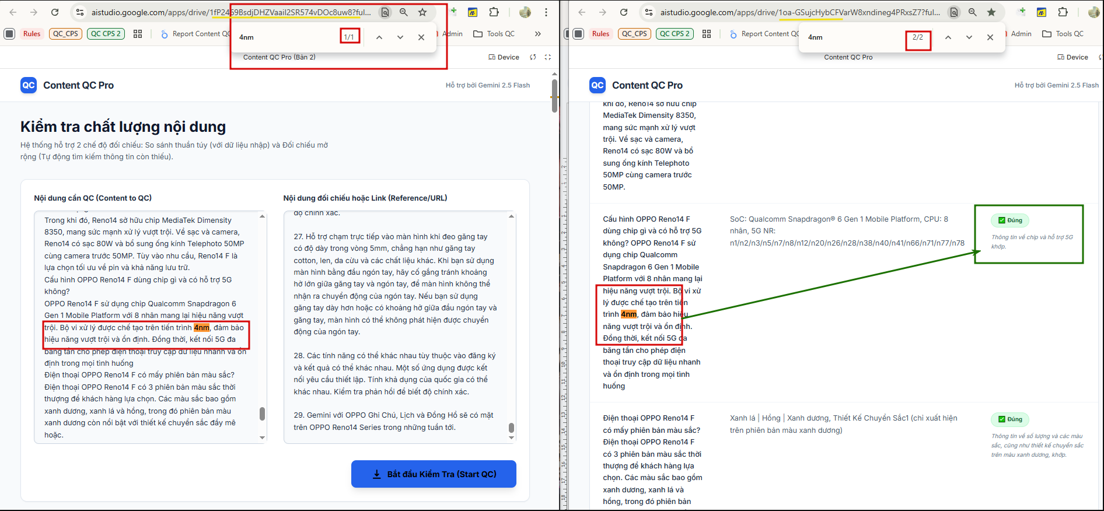Click the find-in-page icon in left address bar
The width and height of the screenshot is (1104, 511).
[x=385, y=12]
